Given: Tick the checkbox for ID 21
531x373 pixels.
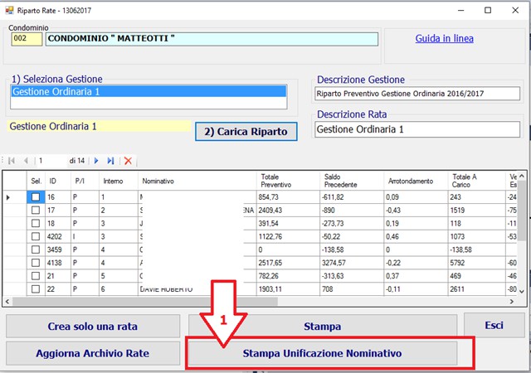Looking at the screenshot, I should (x=35, y=276).
